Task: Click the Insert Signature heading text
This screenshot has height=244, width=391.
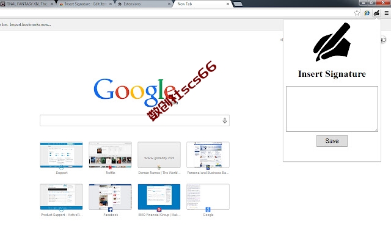Action: tap(332, 74)
